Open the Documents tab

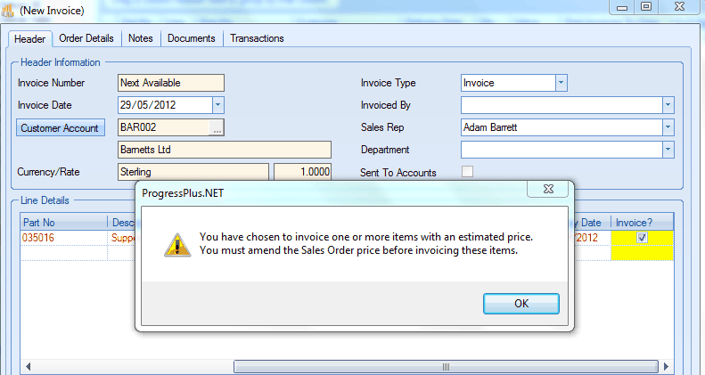pos(192,38)
